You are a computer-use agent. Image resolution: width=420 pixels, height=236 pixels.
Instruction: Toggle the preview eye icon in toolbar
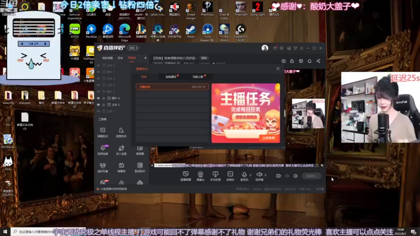287,176
